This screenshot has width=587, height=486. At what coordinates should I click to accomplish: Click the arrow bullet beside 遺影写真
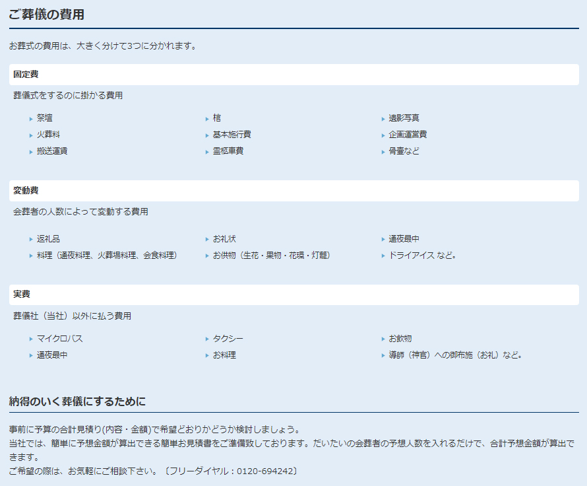click(x=383, y=119)
